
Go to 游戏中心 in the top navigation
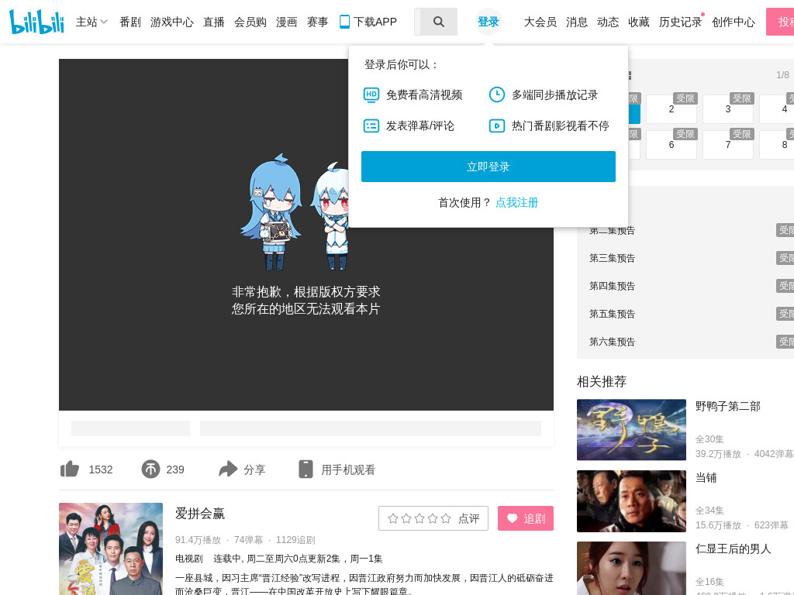172,22
